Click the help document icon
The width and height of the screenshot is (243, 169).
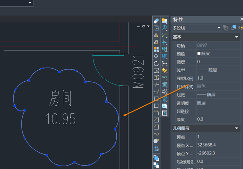164,113
